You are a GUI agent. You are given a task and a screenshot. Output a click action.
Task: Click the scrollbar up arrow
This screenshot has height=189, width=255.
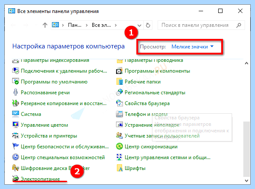[246, 64]
